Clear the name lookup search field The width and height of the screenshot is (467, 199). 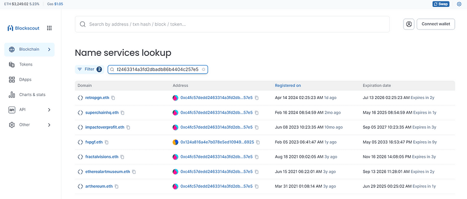point(203,69)
